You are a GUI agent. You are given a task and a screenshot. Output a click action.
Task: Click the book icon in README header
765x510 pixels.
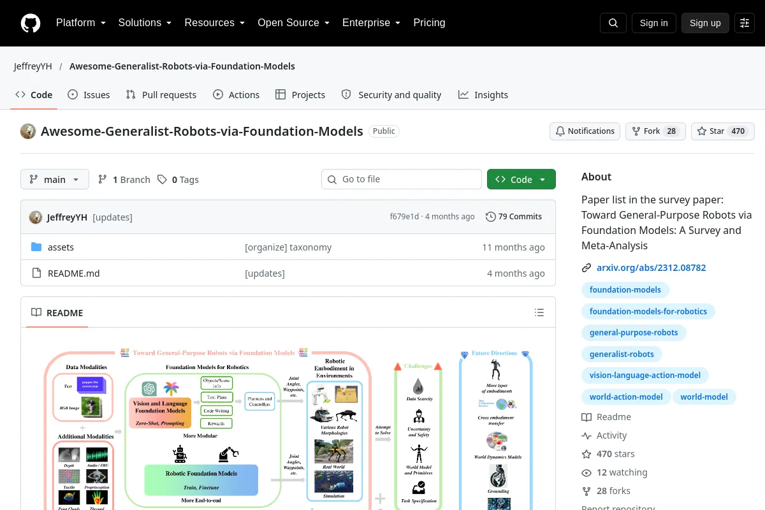point(36,312)
